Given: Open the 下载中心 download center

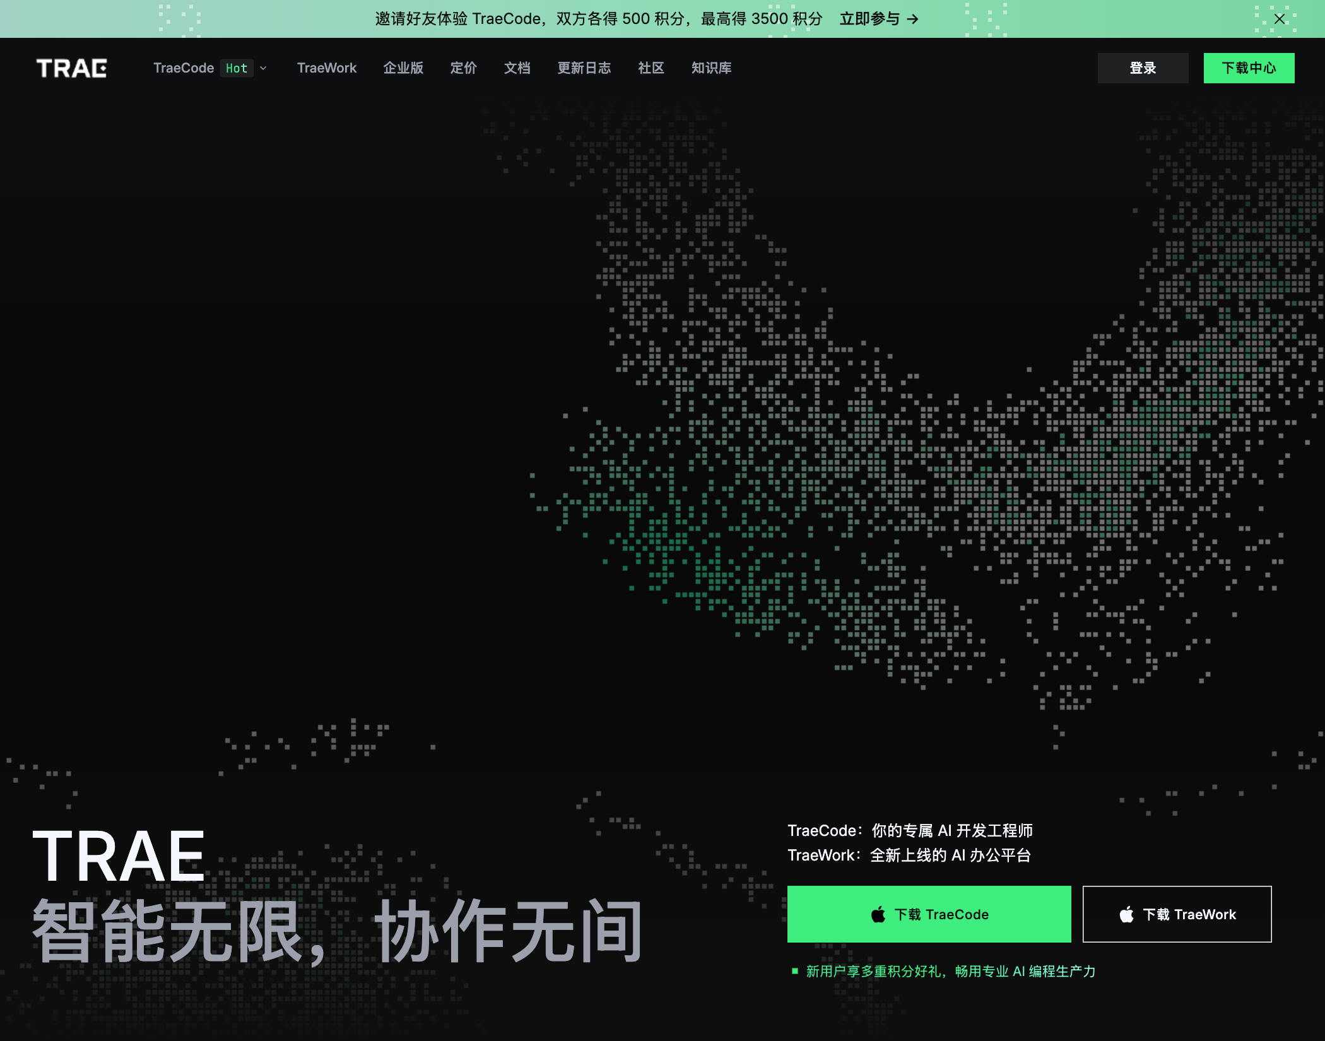Looking at the screenshot, I should (x=1249, y=68).
